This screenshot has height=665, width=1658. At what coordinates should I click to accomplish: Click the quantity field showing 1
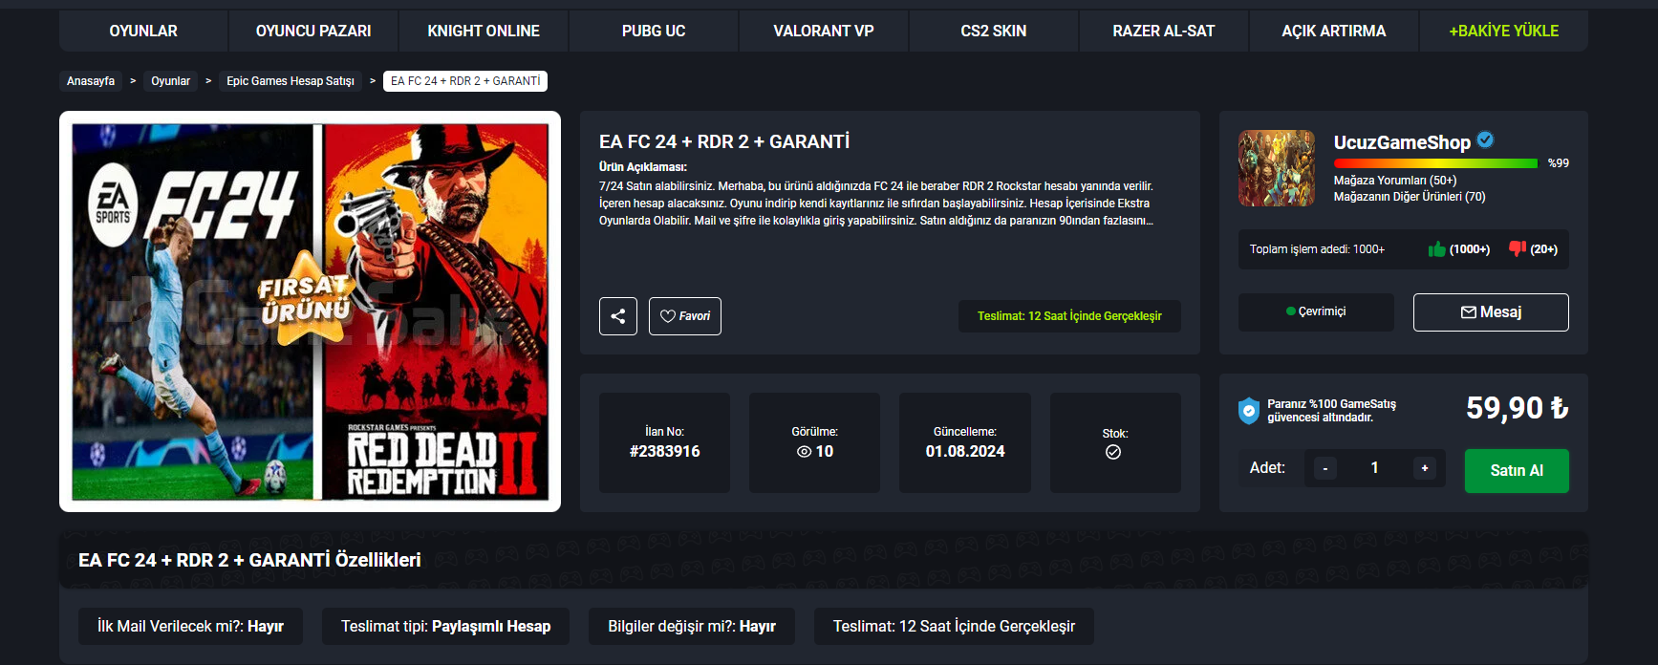pos(1374,468)
